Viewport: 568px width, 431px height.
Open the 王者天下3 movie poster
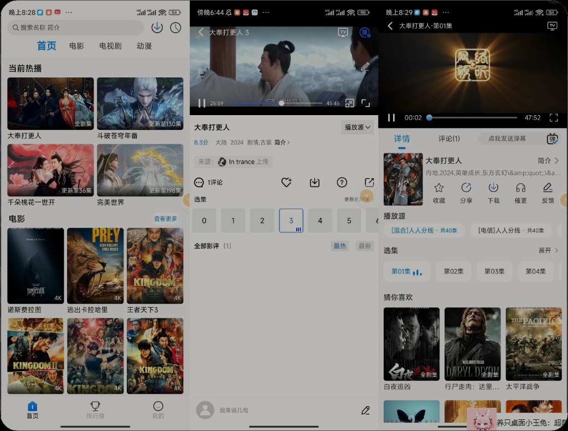pyautogui.click(x=155, y=266)
